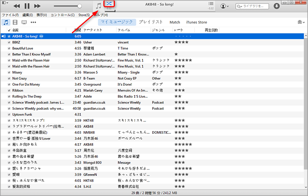308x196 pixels.
Task: Uncheck the Beautiful Love checkbox
Action: (x=9, y=48)
